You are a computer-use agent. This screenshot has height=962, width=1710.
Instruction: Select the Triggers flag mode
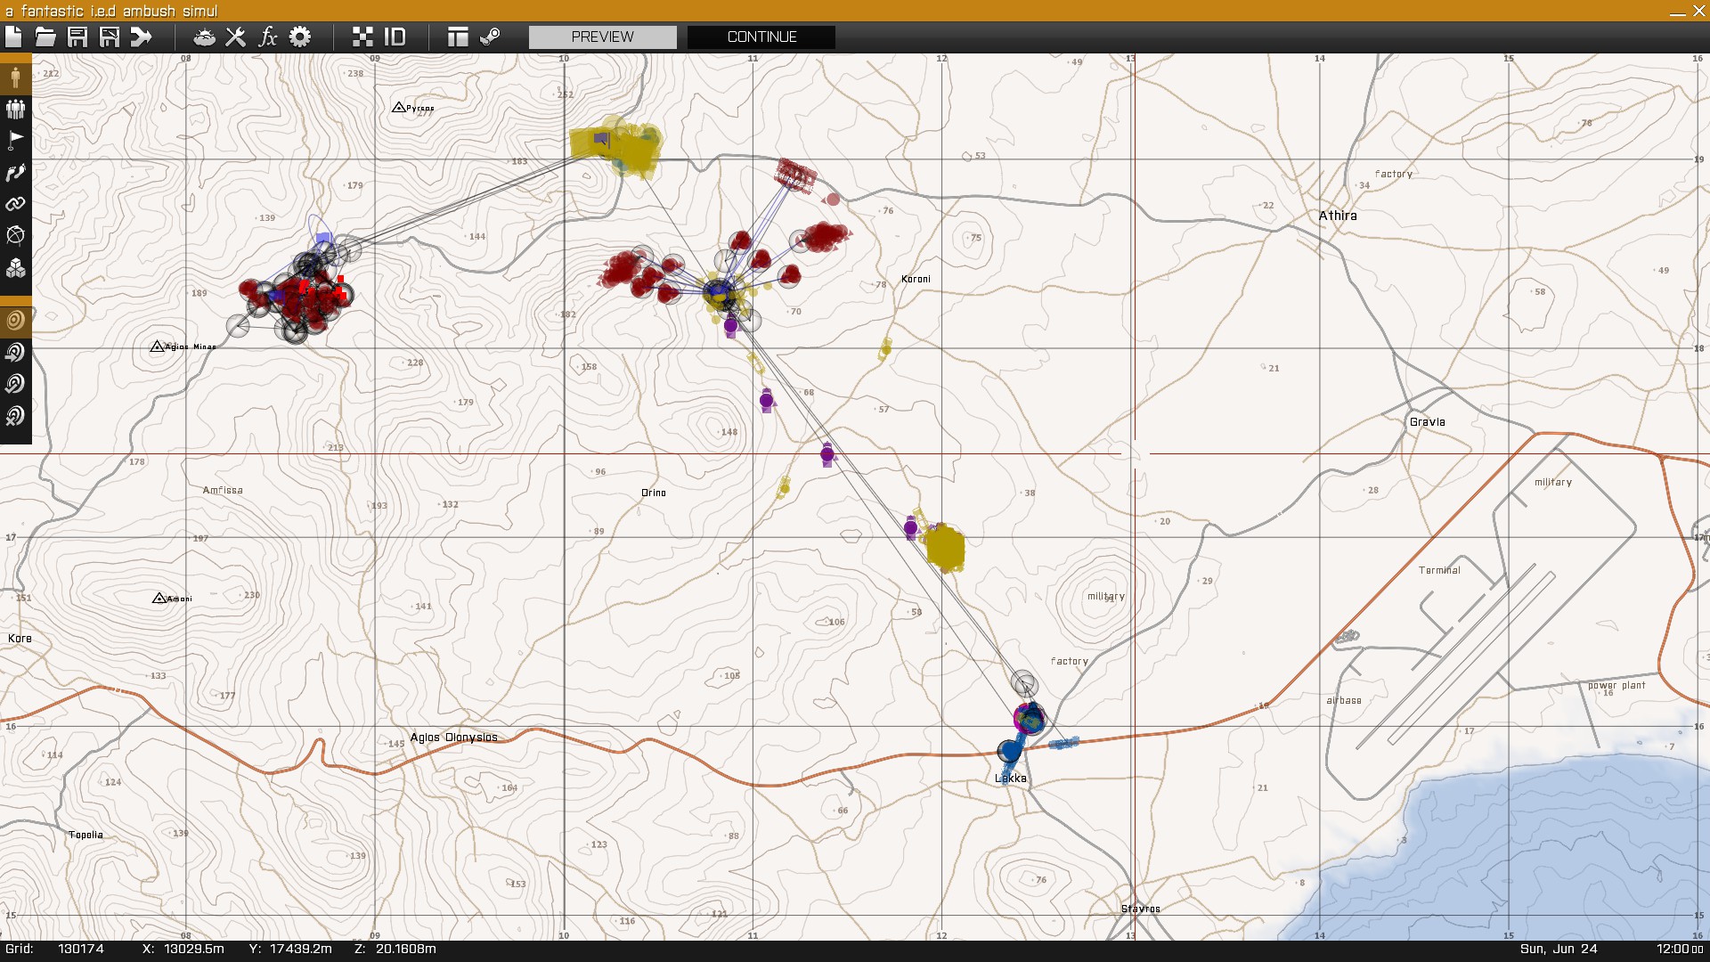(x=15, y=141)
